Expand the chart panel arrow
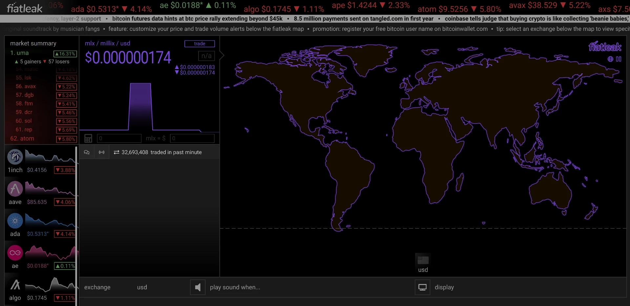The width and height of the screenshot is (630, 306). 222,55
